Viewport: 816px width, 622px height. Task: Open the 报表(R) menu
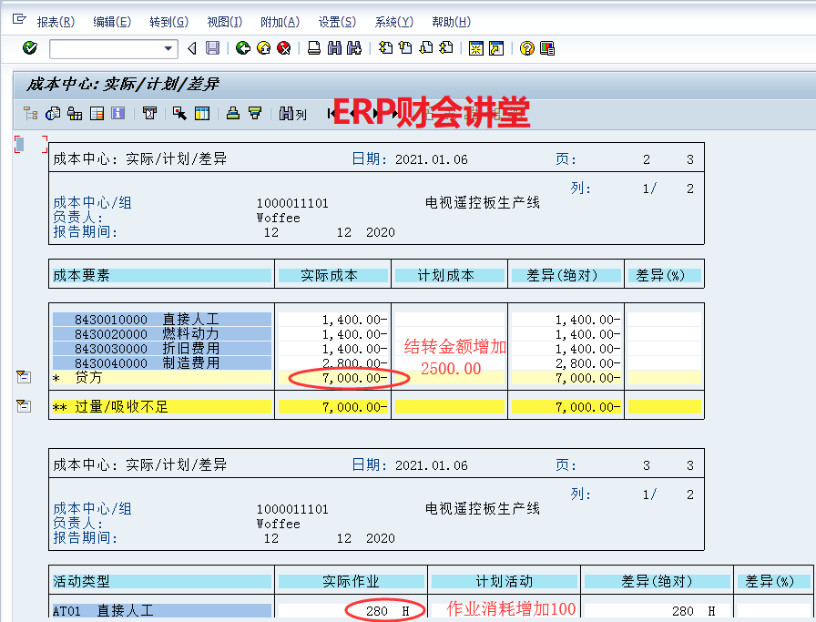(x=56, y=22)
